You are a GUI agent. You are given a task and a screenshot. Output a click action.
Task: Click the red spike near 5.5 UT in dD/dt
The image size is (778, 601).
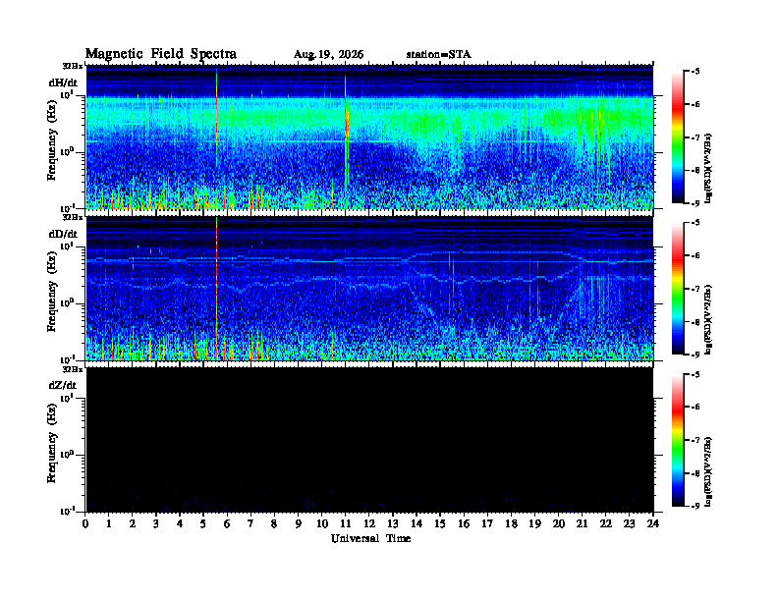coord(217,288)
